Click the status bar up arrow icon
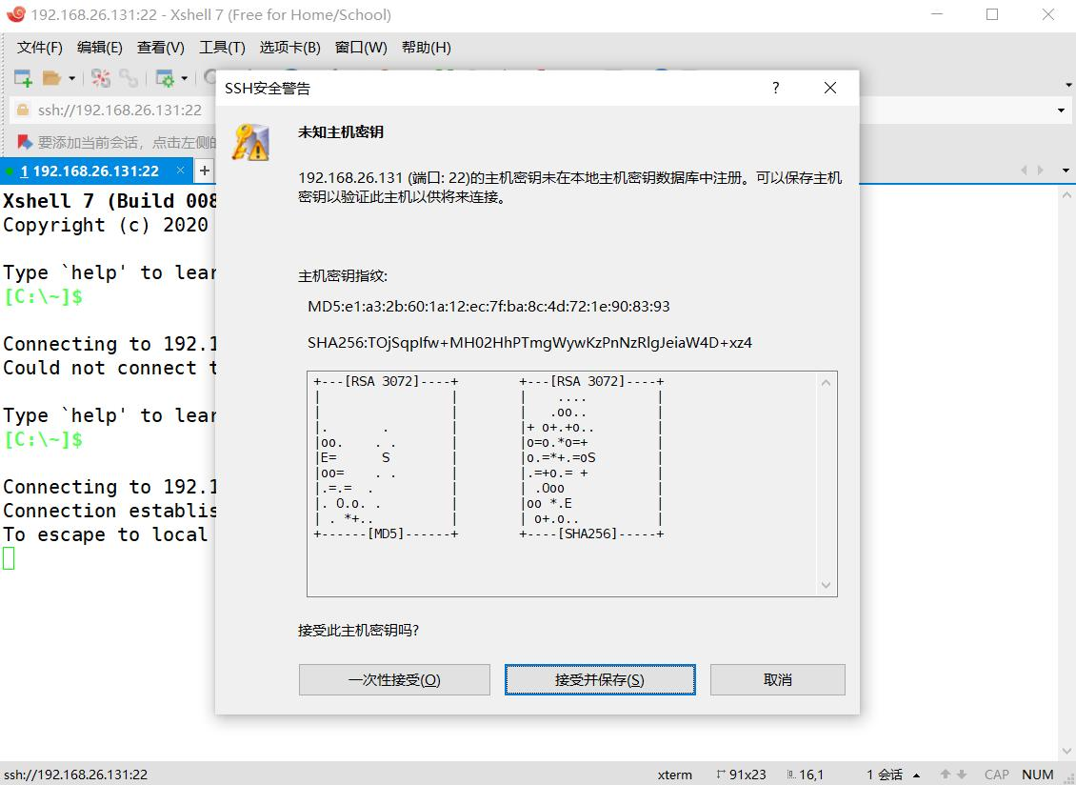This screenshot has height=785, width=1076. tap(946, 775)
